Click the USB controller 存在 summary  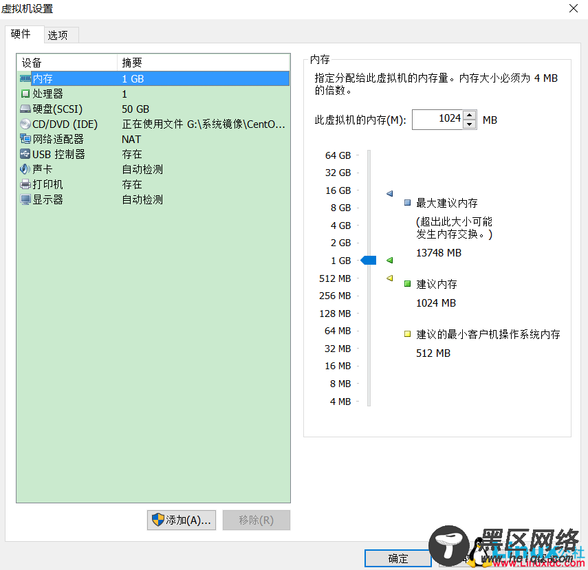[131, 154]
